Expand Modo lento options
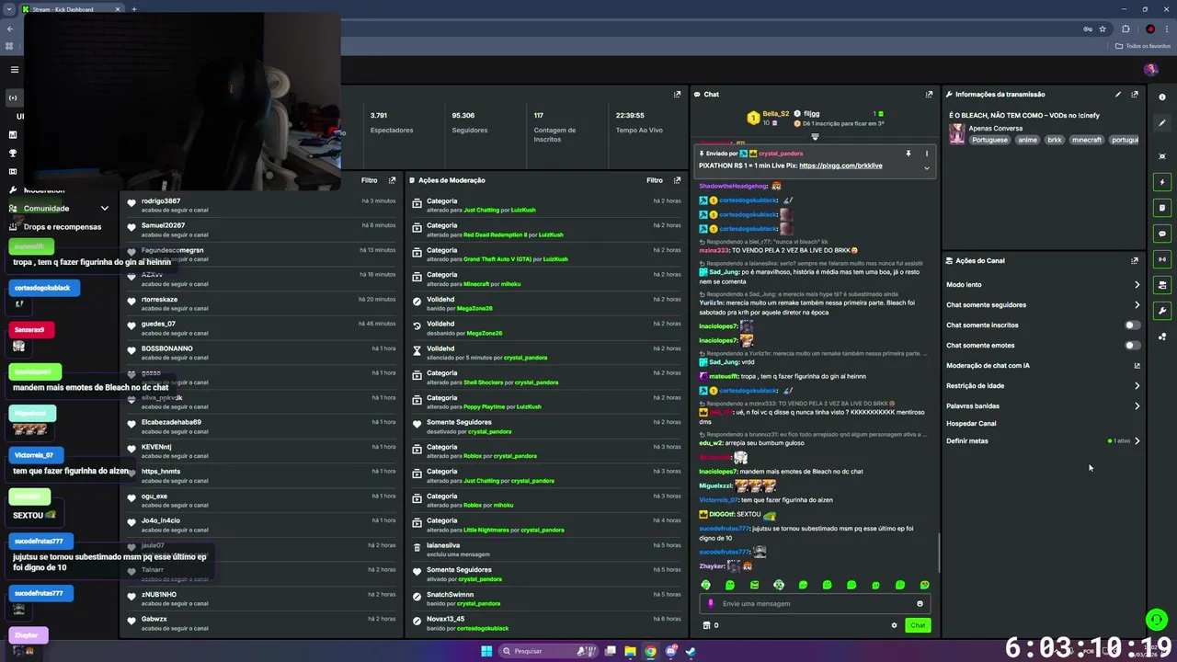 click(x=1137, y=284)
